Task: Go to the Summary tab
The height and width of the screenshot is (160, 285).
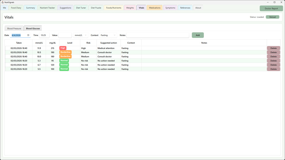Action: coord(30,8)
